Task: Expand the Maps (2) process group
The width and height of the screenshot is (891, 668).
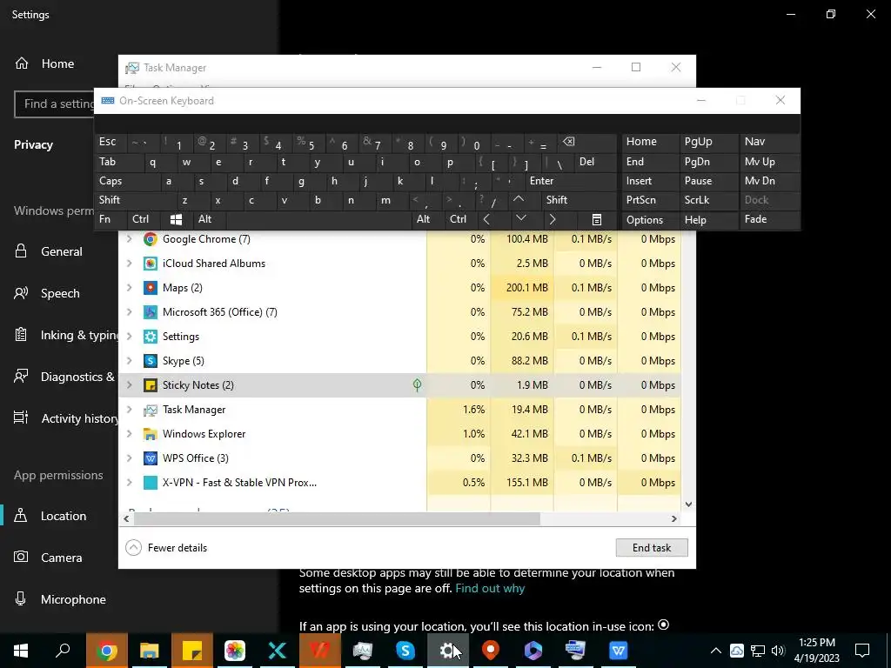Action: (x=130, y=288)
